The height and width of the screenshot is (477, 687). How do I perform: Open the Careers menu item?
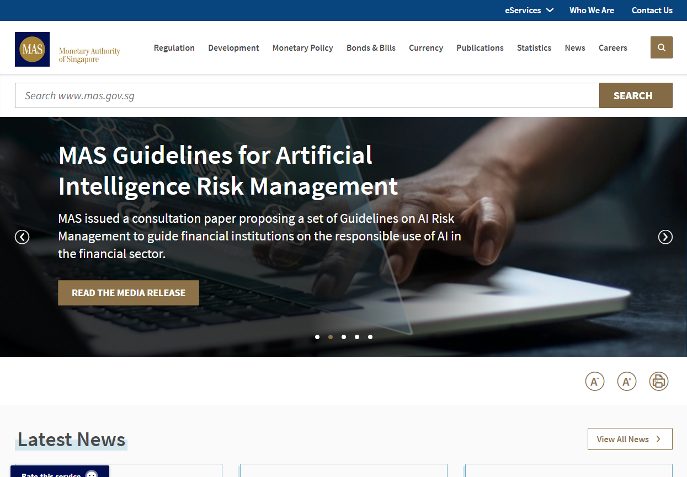613,48
